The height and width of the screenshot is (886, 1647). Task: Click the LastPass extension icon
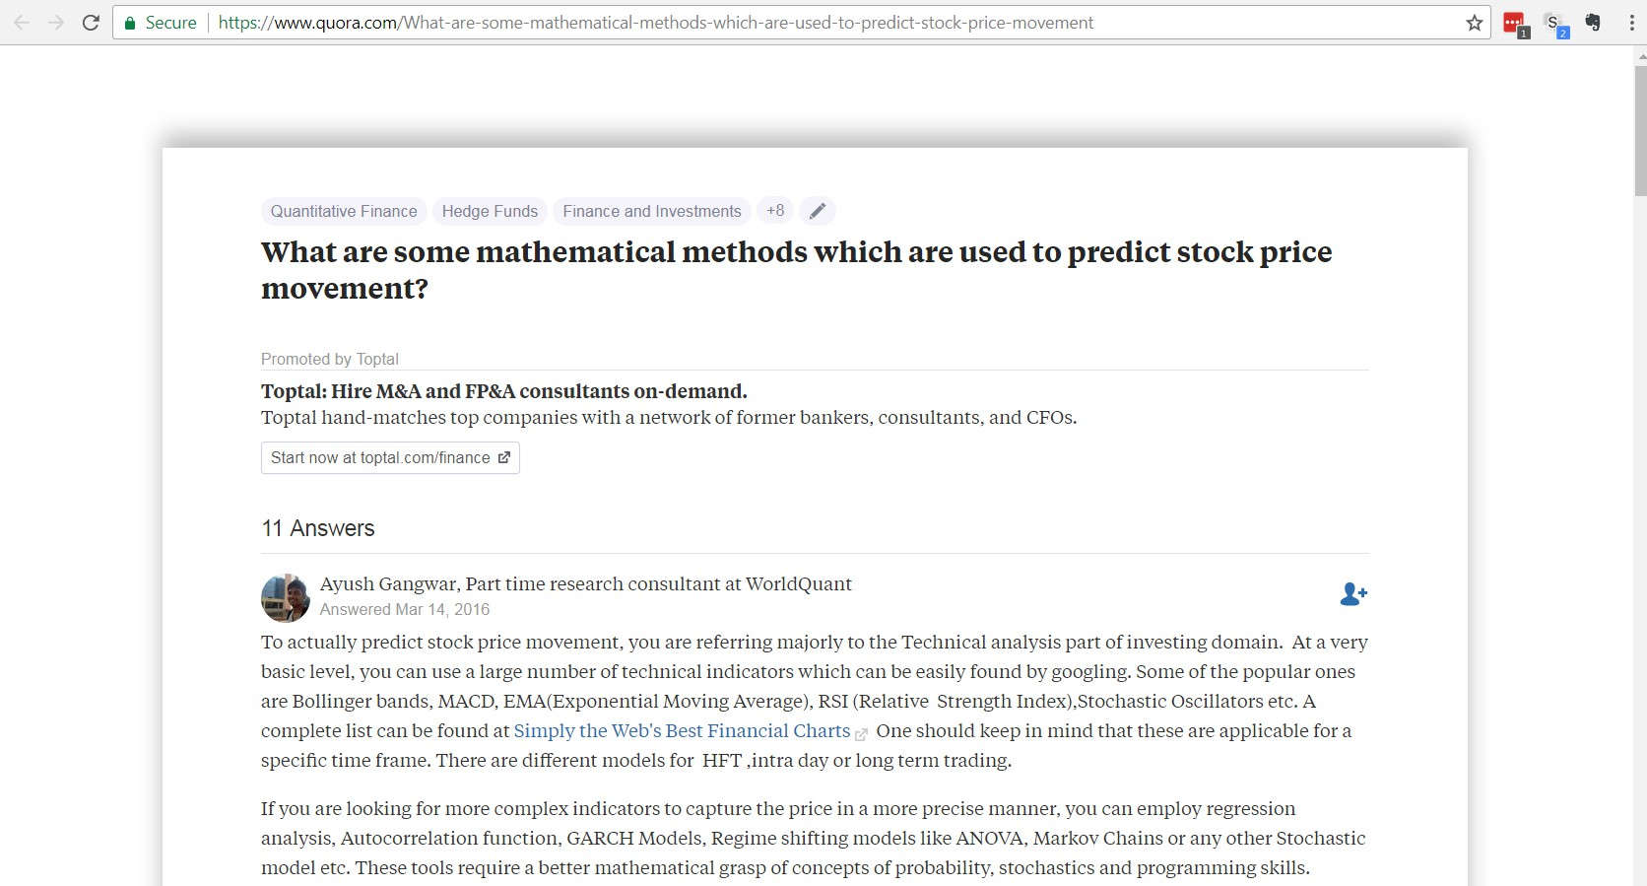click(1514, 23)
